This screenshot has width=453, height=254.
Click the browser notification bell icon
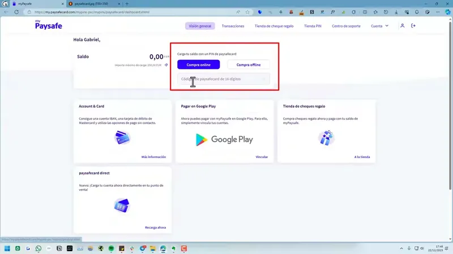pos(417,12)
